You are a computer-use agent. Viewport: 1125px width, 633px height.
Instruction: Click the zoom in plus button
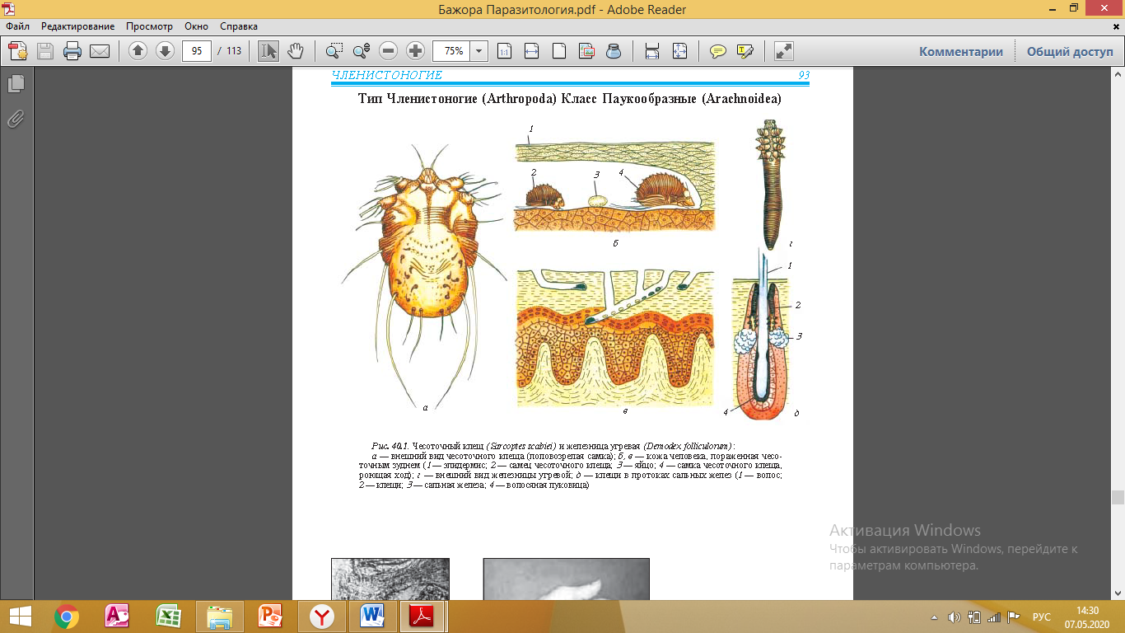(x=416, y=51)
